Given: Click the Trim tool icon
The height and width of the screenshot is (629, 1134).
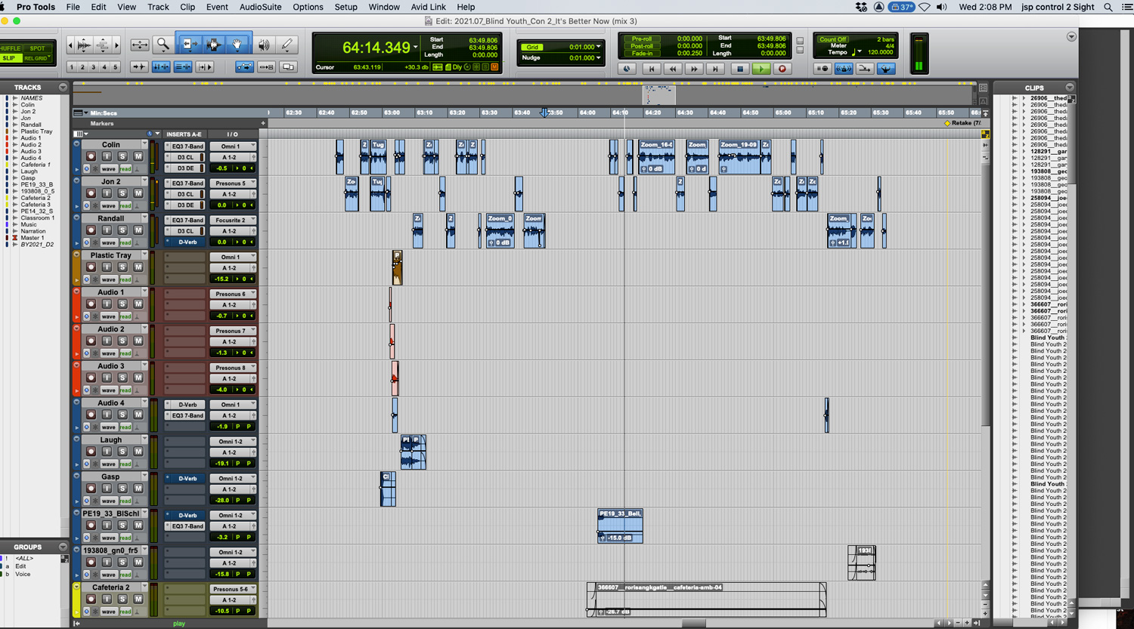Looking at the screenshot, I should pyautogui.click(x=189, y=45).
